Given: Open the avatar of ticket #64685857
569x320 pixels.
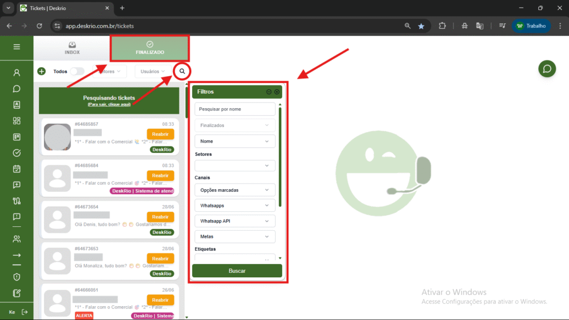Looking at the screenshot, I should 57,137.
